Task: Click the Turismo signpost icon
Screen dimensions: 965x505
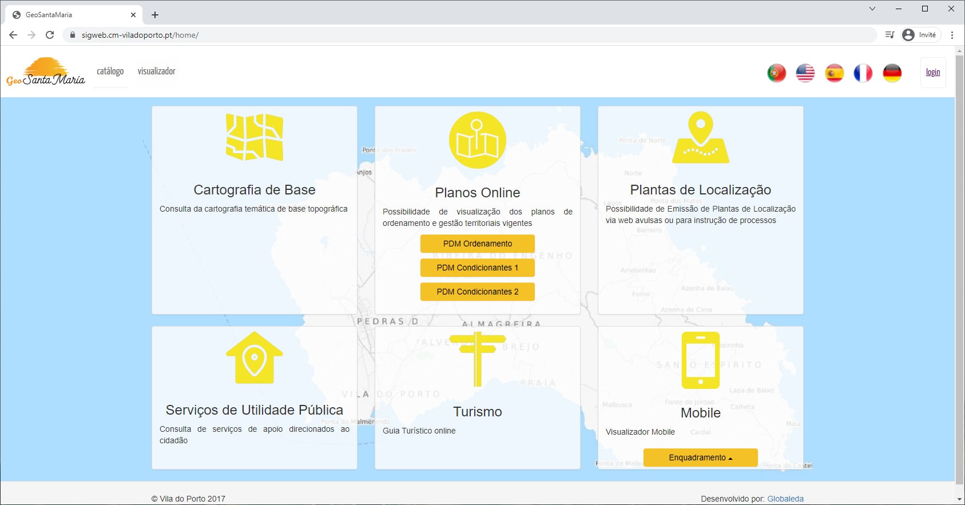Action: tap(478, 359)
